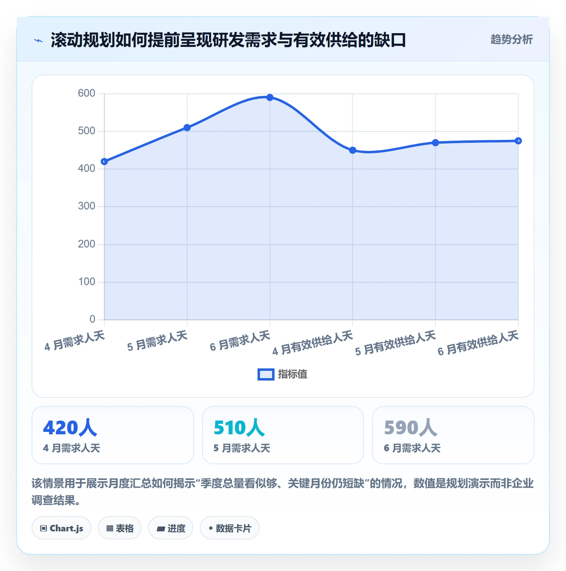Click the data point for 4 月有效供给人天

(353, 150)
